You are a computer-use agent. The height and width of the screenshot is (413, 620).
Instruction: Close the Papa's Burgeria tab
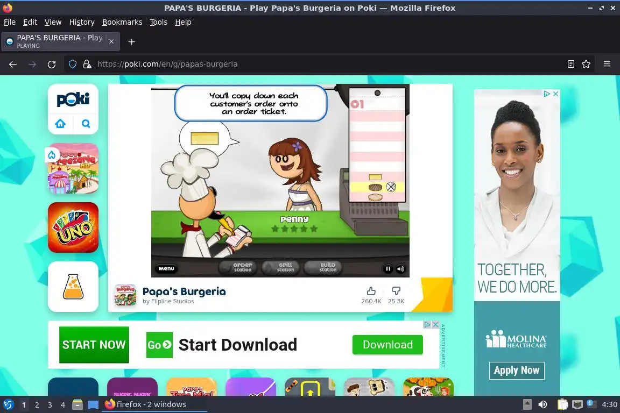click(111, 41)
